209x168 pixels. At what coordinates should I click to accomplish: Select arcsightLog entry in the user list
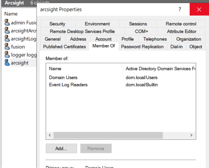click(x=24, y=39)
